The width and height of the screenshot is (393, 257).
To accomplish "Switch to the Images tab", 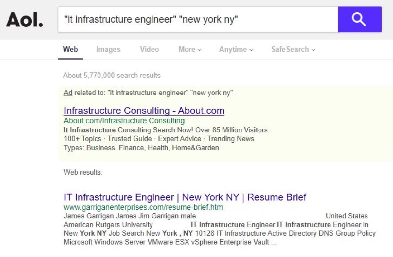I will pos(108,49).
